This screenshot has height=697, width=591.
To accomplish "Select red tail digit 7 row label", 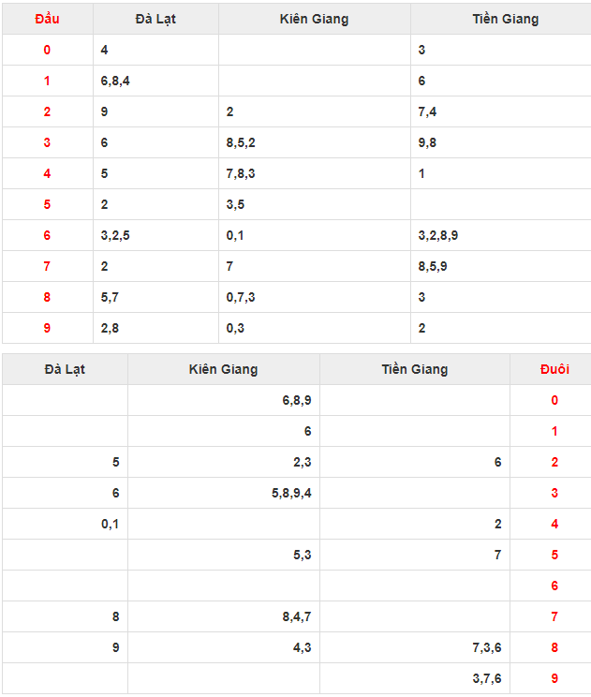I will click(x=554, y=616).
